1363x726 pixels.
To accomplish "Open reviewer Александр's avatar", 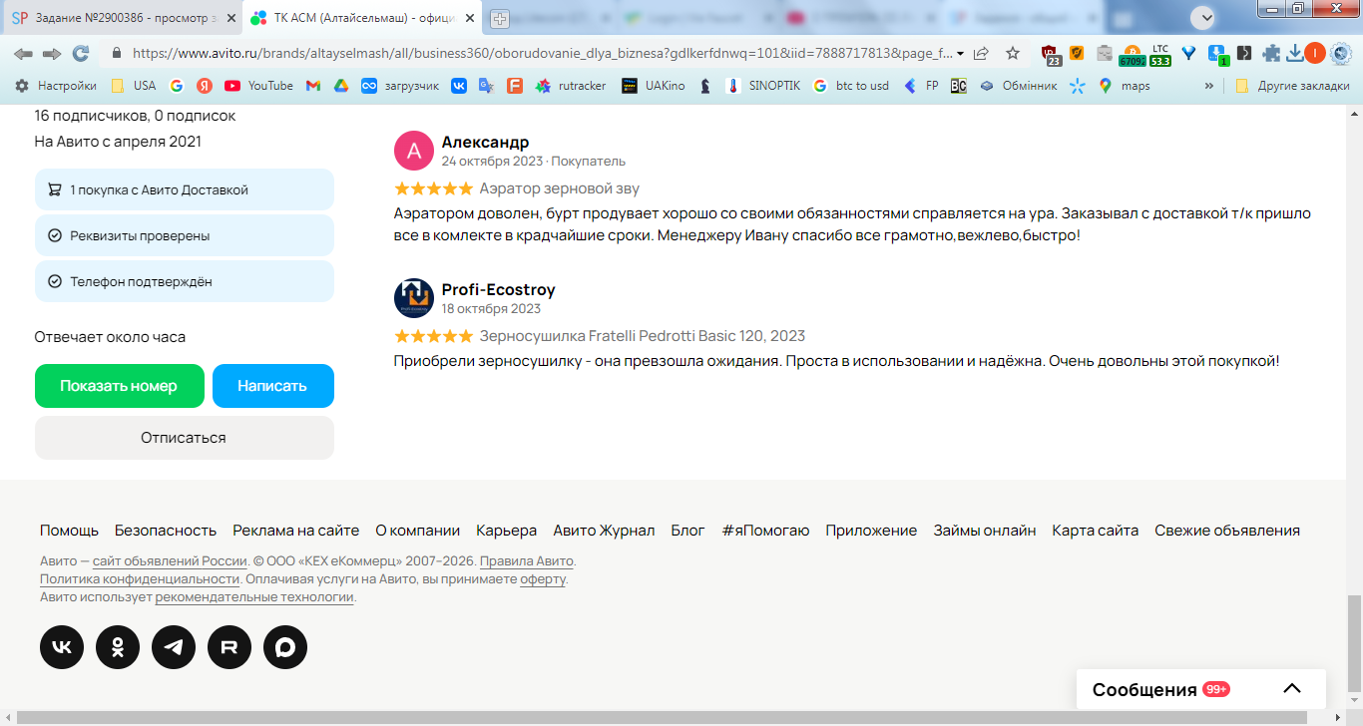I will [x=414, y=151].
